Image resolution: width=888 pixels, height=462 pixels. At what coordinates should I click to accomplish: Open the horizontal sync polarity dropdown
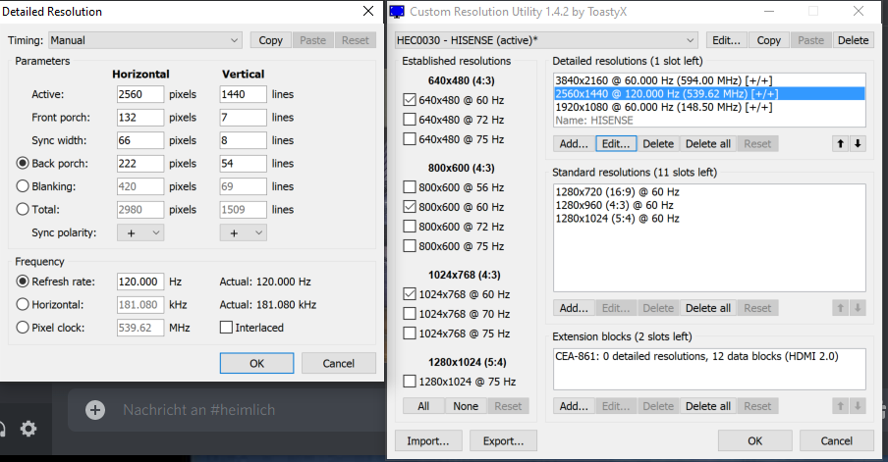(140, 232)
